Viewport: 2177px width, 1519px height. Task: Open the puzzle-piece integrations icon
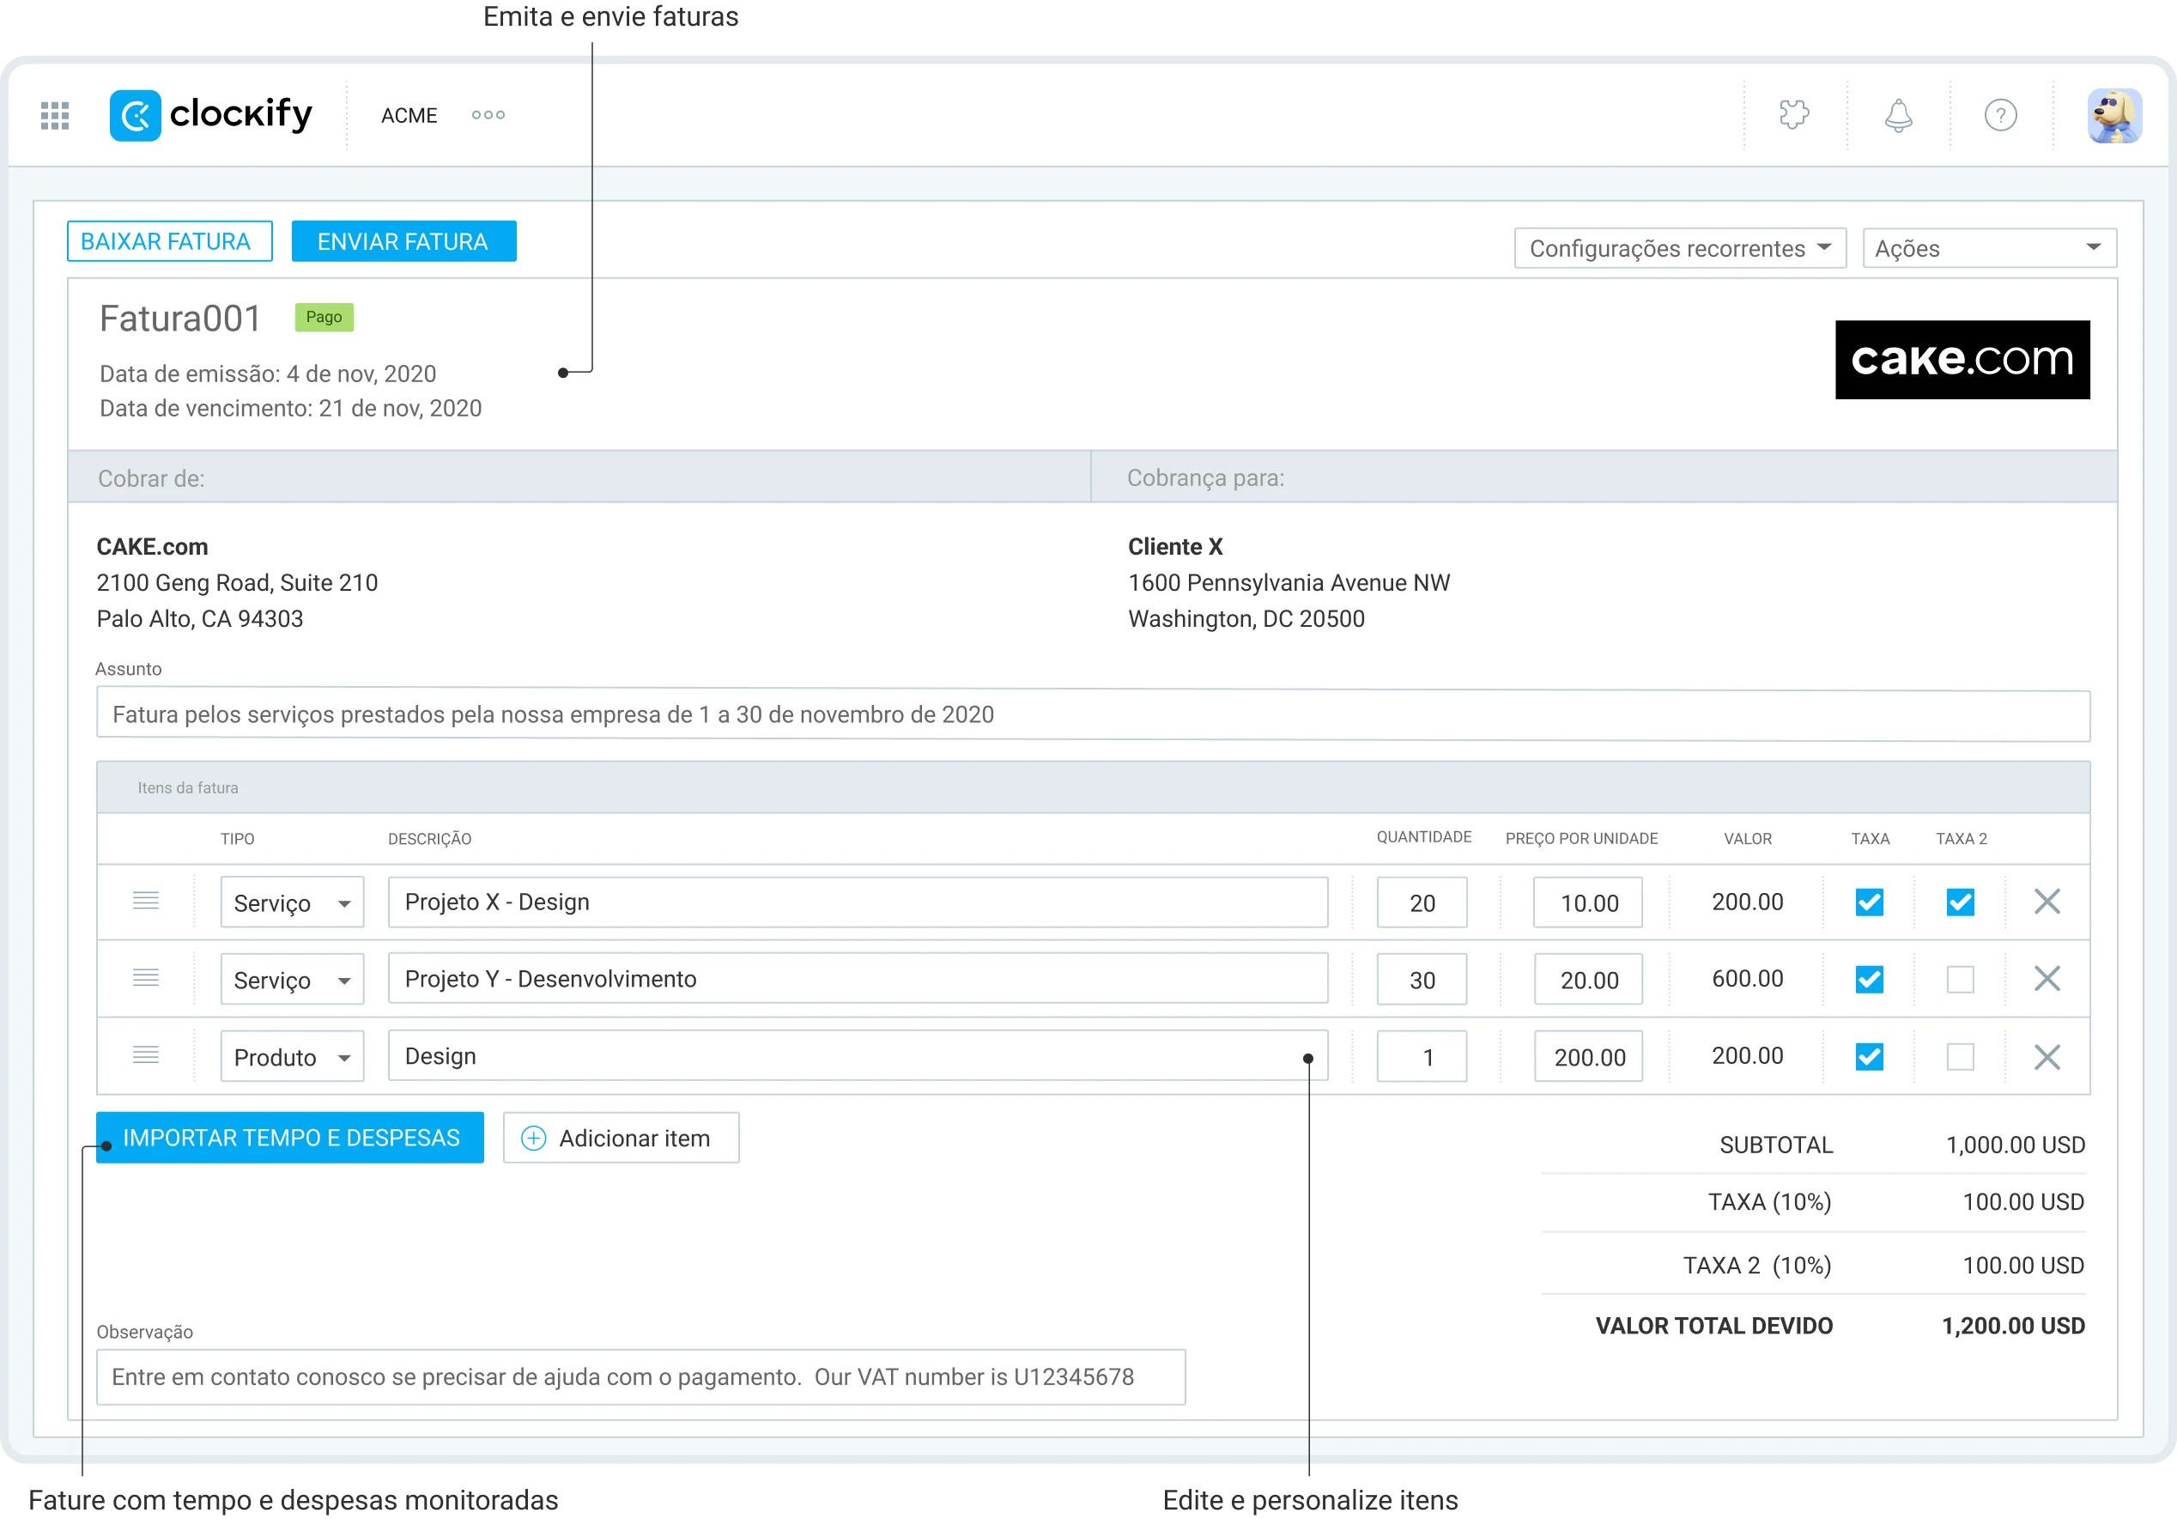1794,115
